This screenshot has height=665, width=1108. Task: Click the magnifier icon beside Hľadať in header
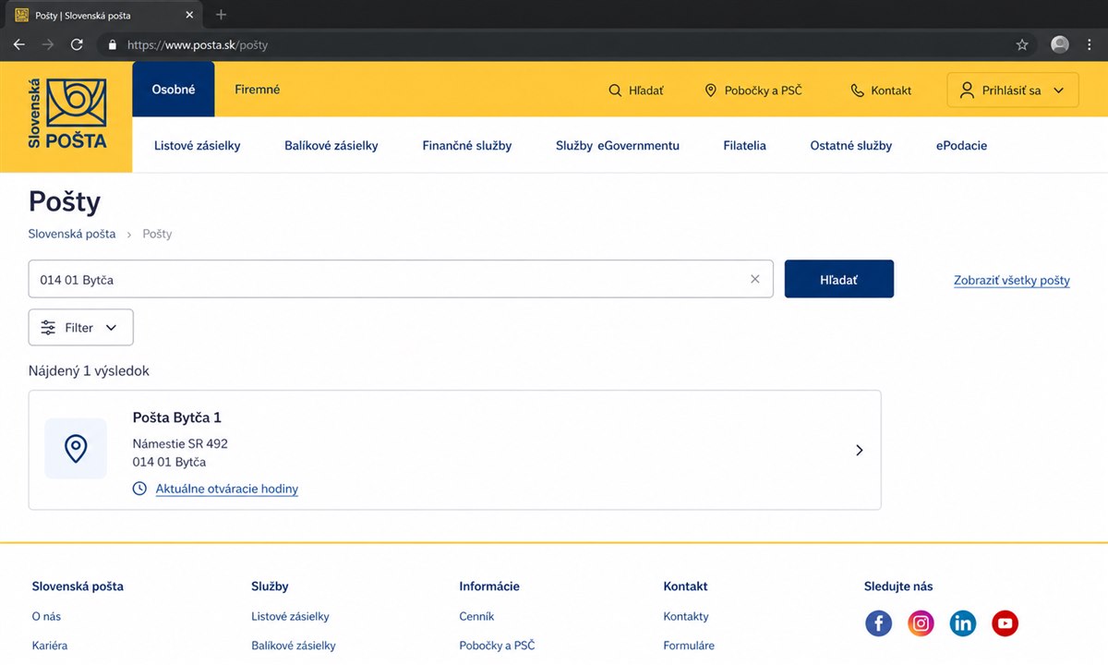pos(615,91)
